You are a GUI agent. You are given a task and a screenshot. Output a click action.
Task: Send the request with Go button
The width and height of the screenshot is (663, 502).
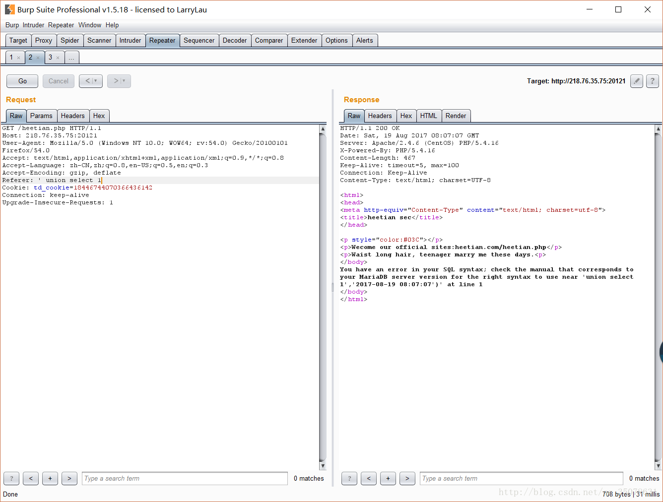pos(22,81)
